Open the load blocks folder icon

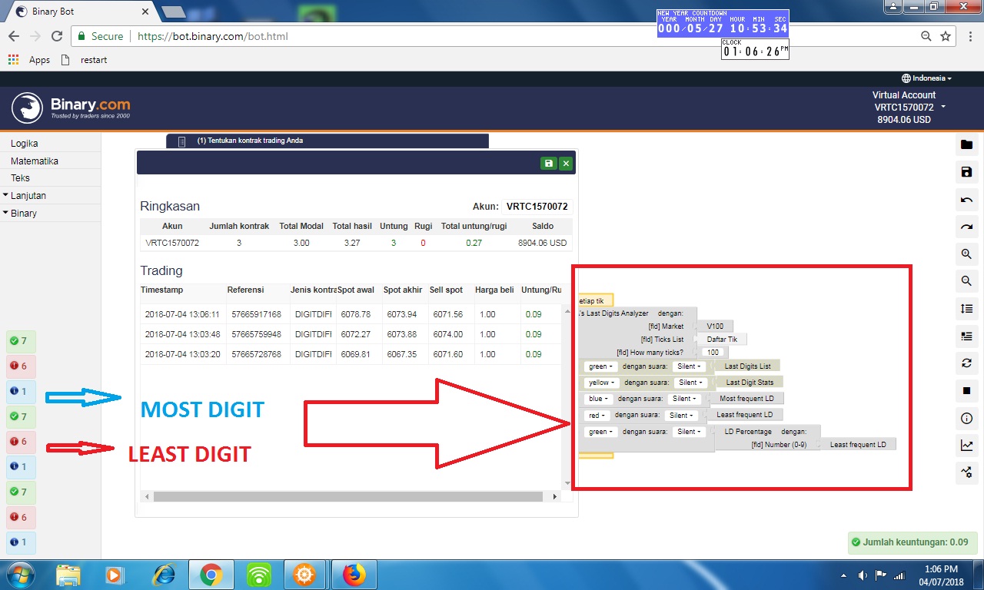click(x=967, y=144)
